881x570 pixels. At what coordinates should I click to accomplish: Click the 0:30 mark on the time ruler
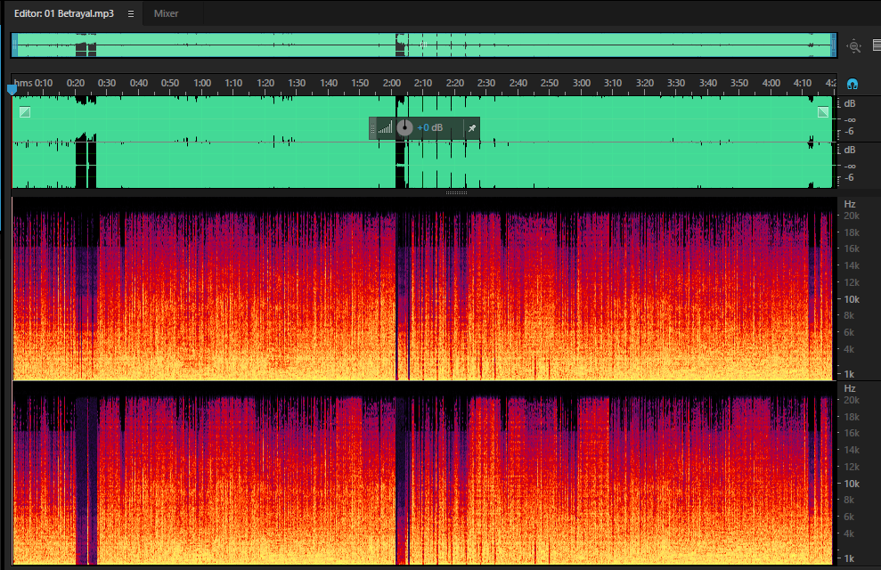click(107, 83)
